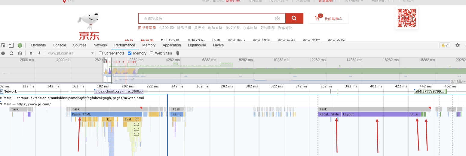466x156 pixels.
Task: Click the 新品手机 search link
Action: 184,28
